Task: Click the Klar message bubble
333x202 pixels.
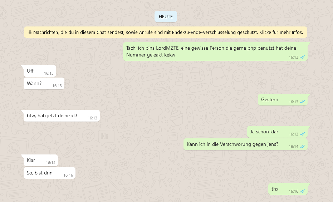Action: [40, 161]
